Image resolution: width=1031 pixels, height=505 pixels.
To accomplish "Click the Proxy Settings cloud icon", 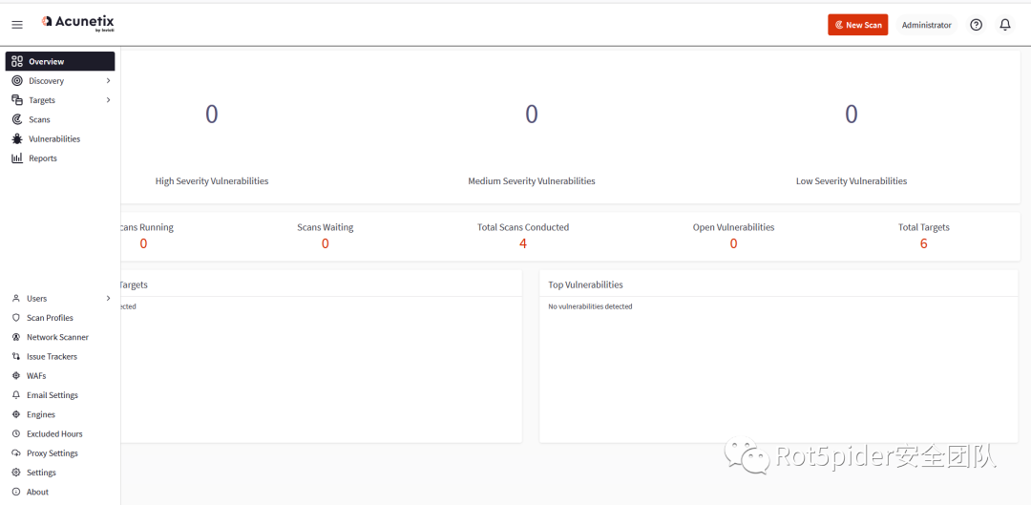I will (16, 453).
